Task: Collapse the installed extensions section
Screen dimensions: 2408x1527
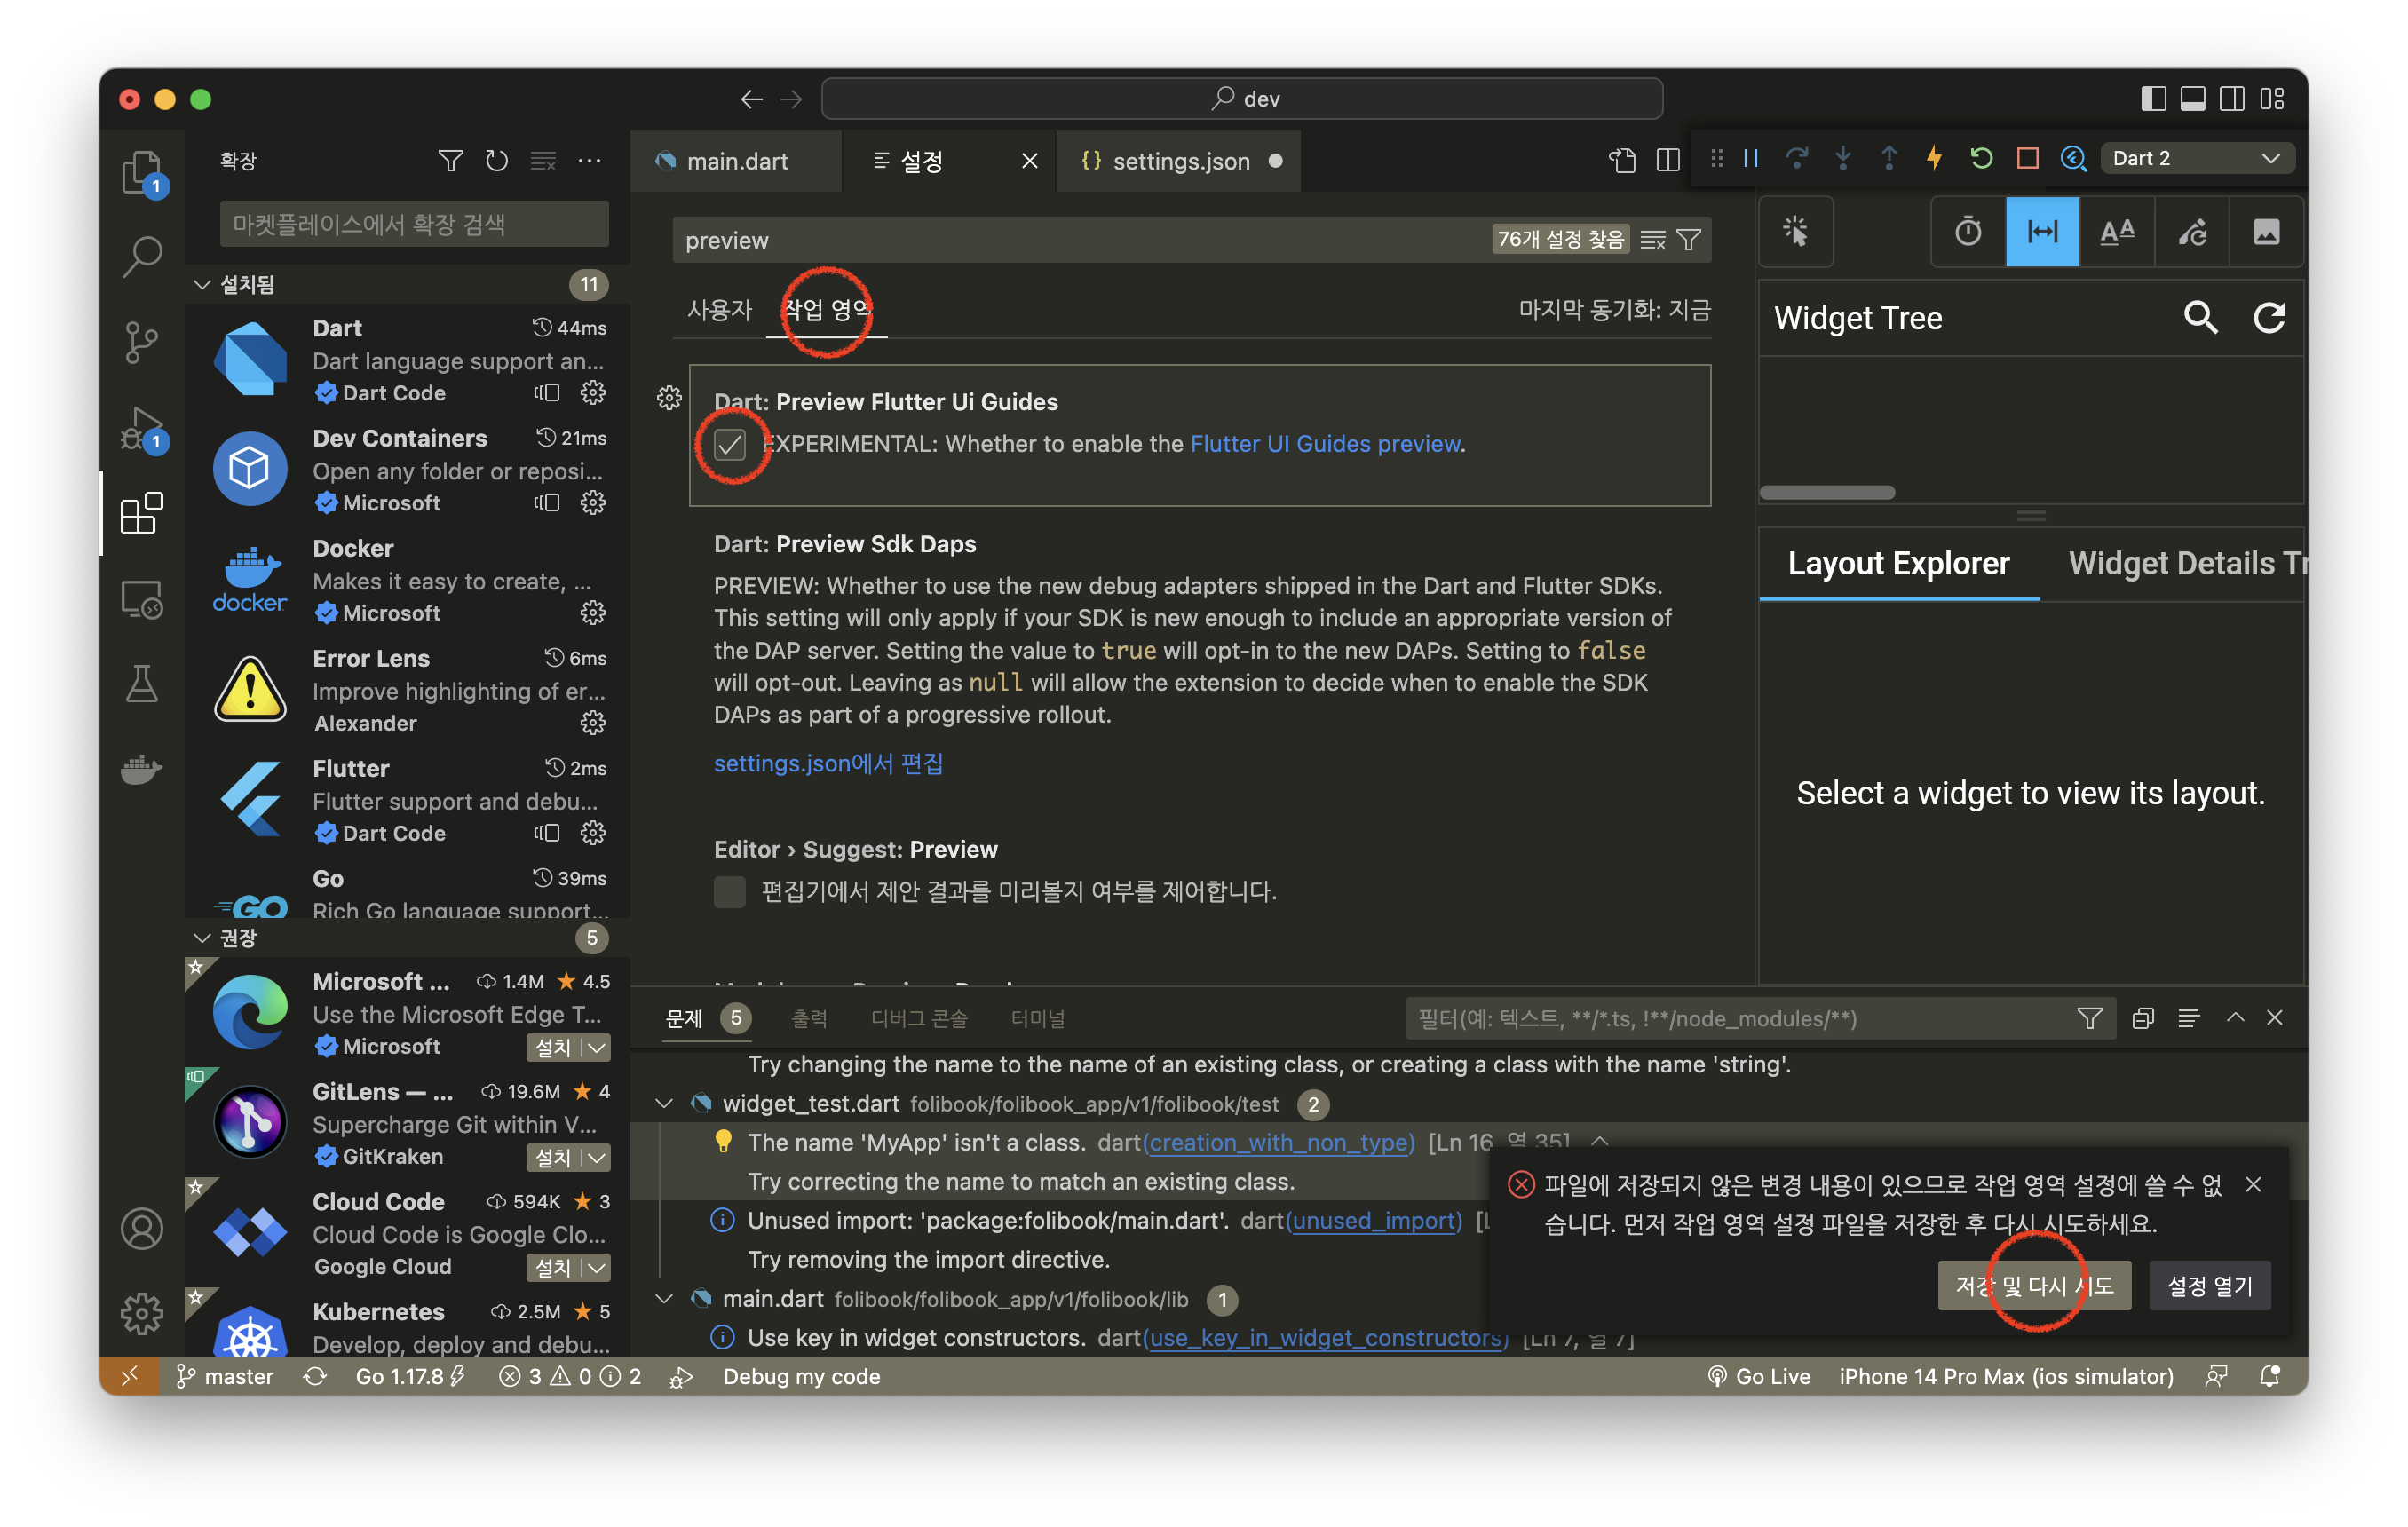Action: click(202, 284)
